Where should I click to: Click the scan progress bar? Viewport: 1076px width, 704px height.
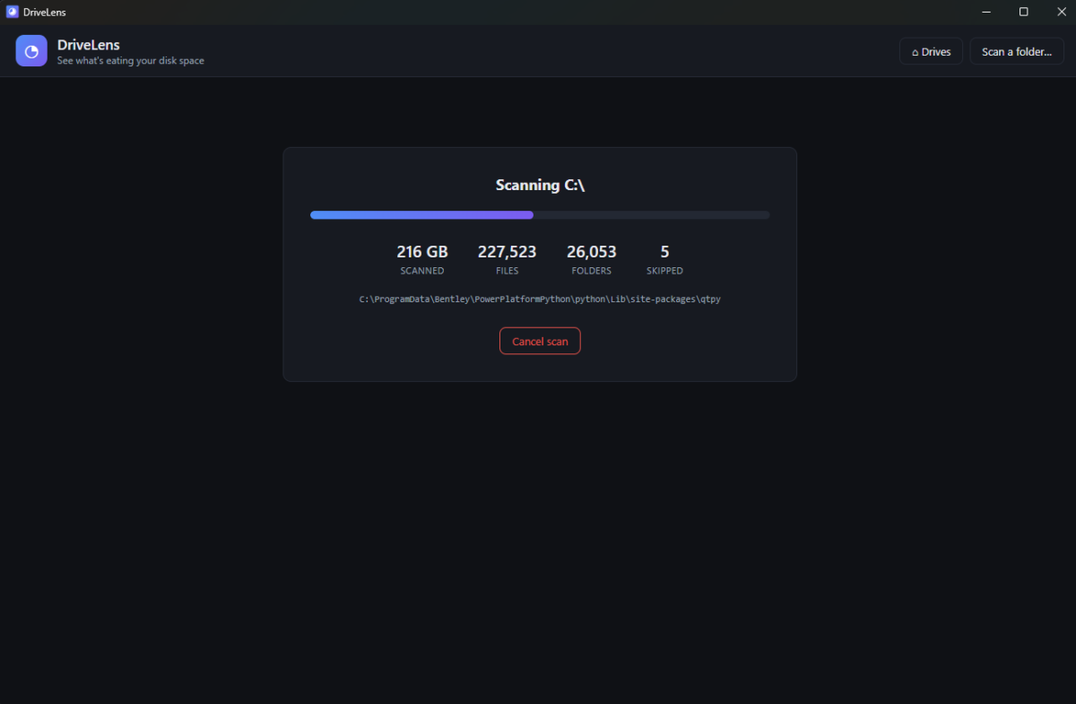[x=540, y=215]
